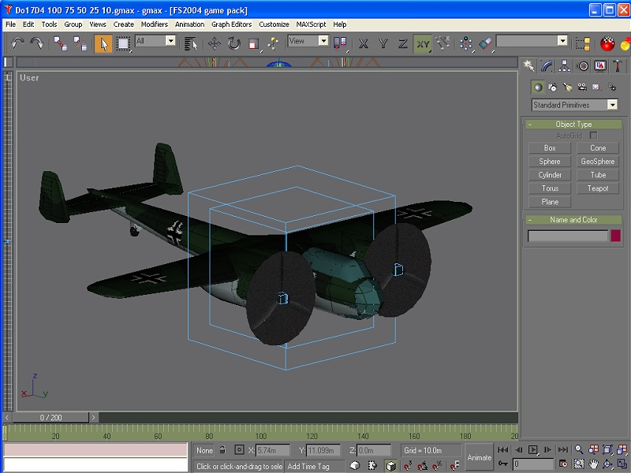This screenshot has height=473, width=631.
Task: Open the Modify command panel tab
Action: 547,65
